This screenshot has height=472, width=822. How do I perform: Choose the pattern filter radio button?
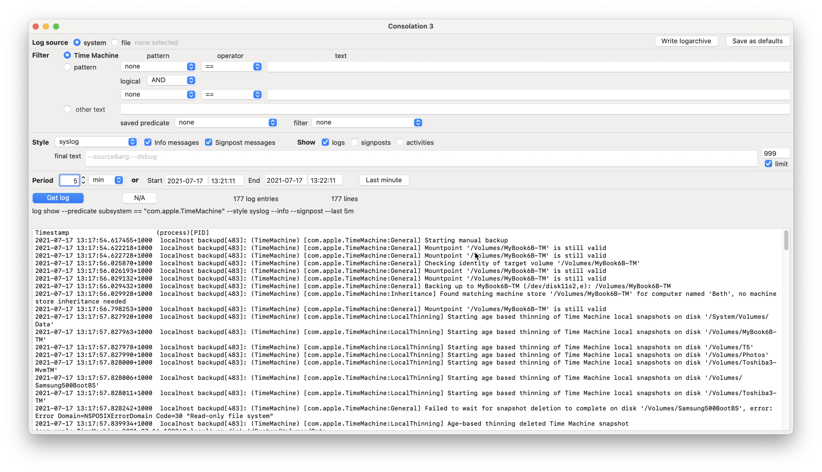(x=67, y=67)
